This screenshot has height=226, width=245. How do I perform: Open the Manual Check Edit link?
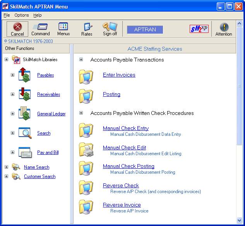pyautogui.click(x=124, y=147)
